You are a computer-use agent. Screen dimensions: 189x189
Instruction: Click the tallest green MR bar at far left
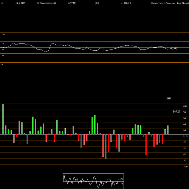3,119
